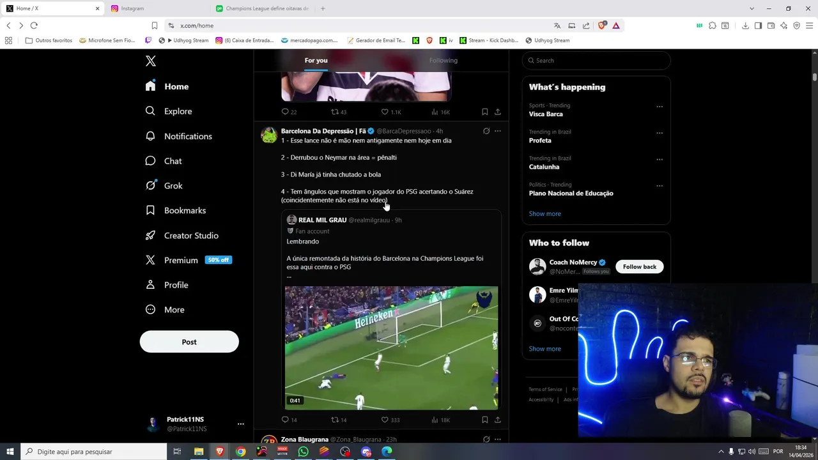Open the Chat section

click(164, 161)
